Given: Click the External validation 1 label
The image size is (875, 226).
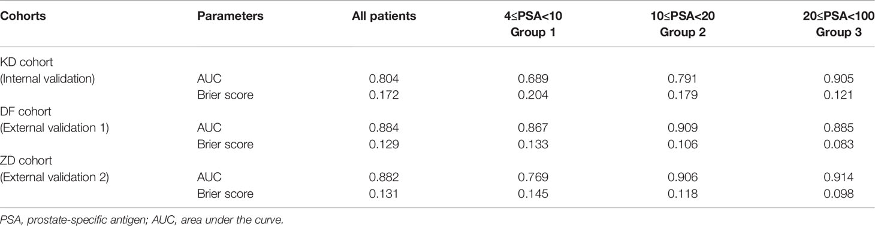Looking at the screenshot, I should pyautogui.click(x=55, y=127).
